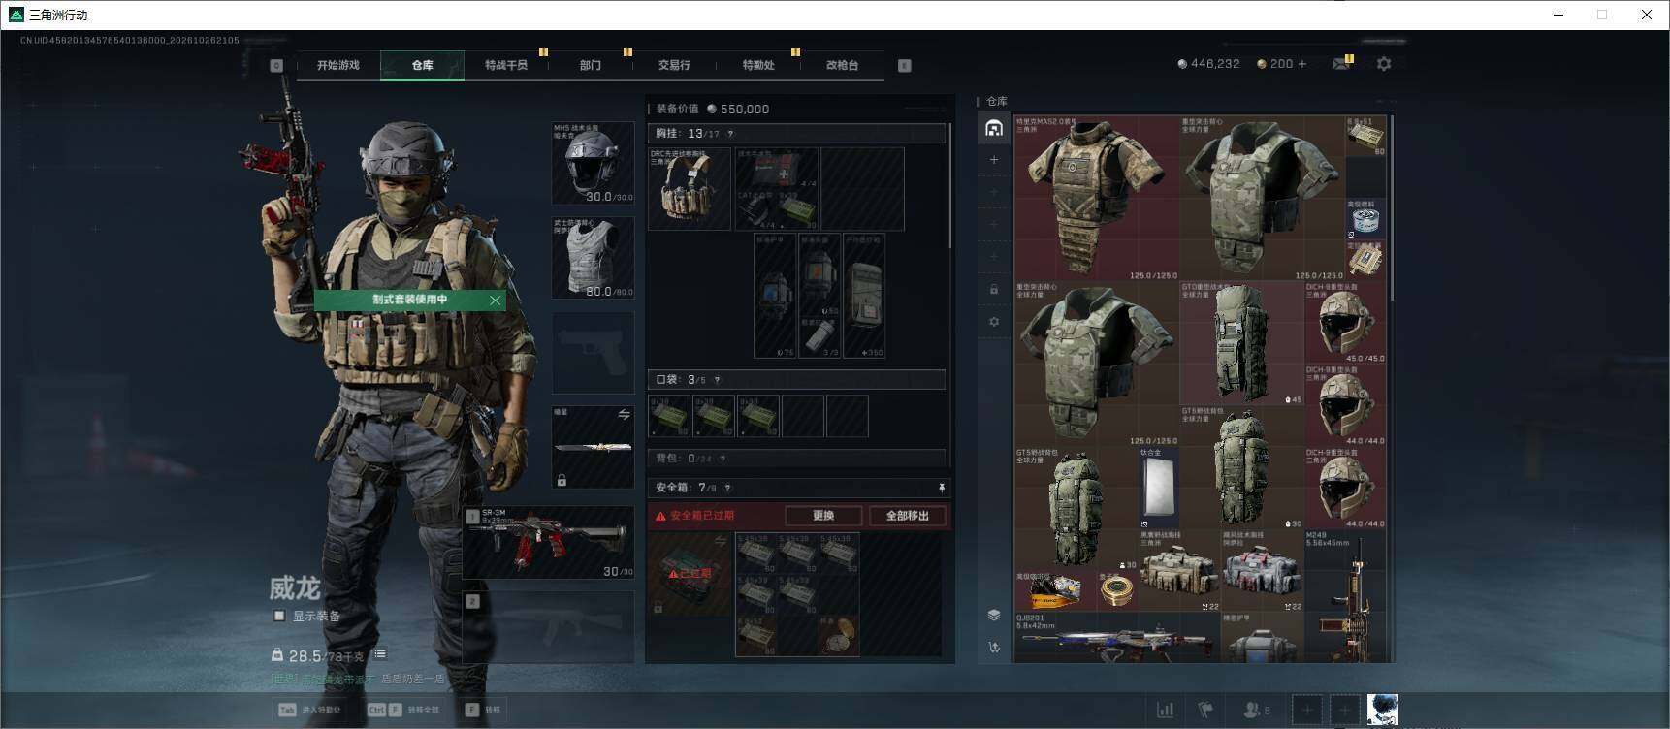Click the stack layers icon in the warehouse sidebar
The height and width of the screenshot is (729, 1670).
click(994, 615)
